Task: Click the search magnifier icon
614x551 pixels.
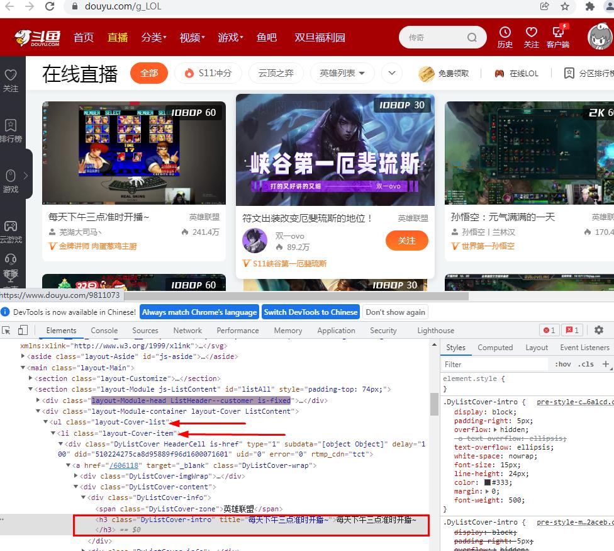Action: [x=472, y=37]
